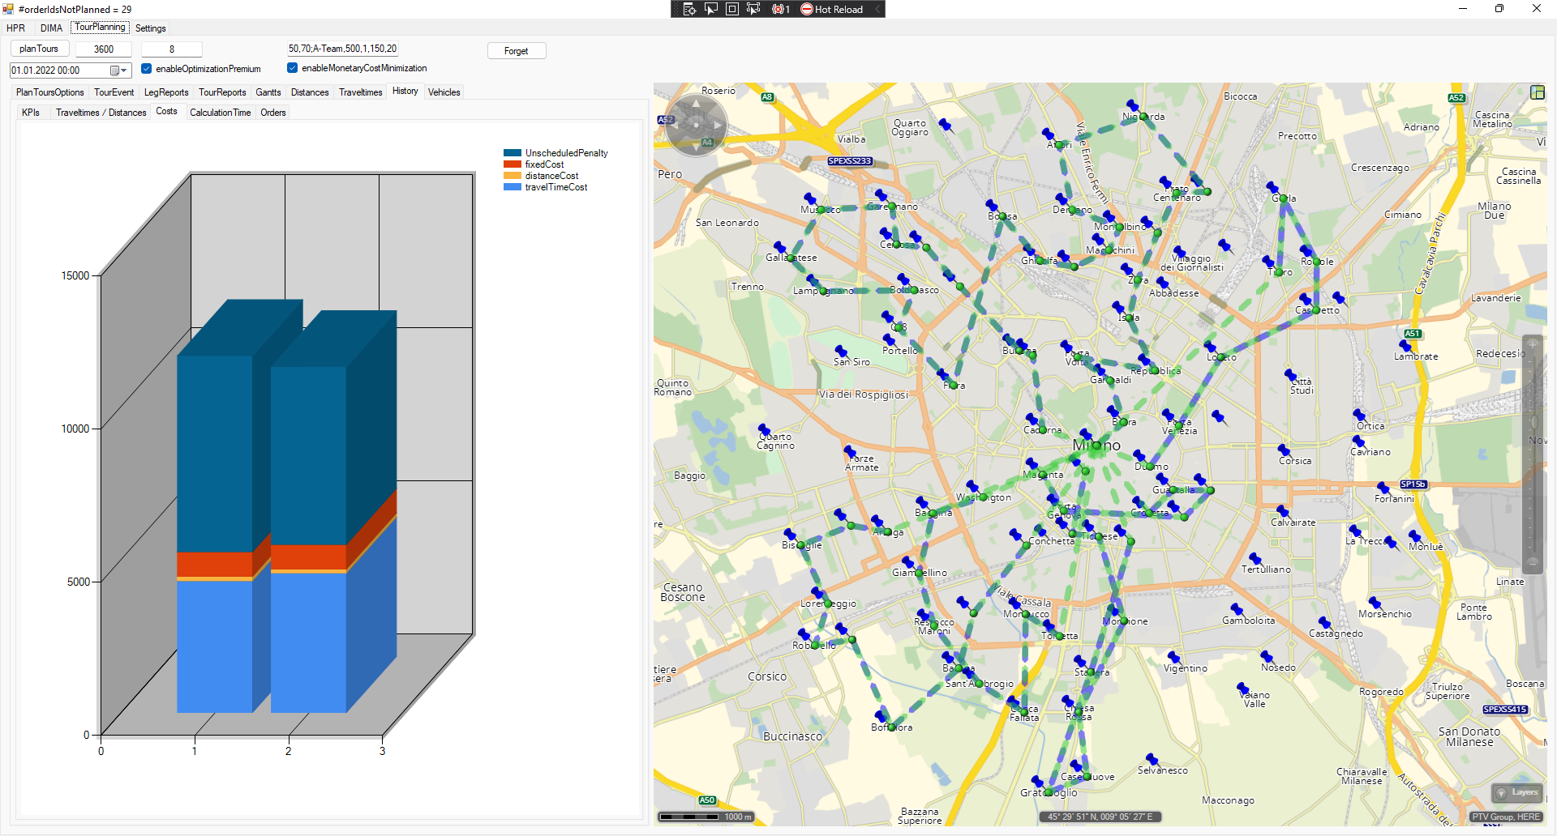Toggle enableMonetaryCostMinimization checkbox
Image resolution: width=1557 pixels, height=836 pixels.
[293, 68]
